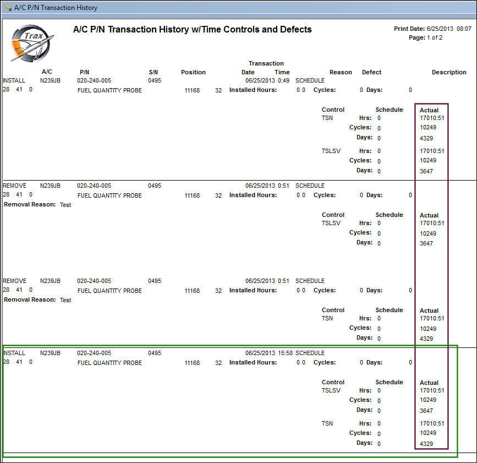The width and height of the screenshot is (477, 463).
Task: Click the Time column header
Action: tap(282, 72)
